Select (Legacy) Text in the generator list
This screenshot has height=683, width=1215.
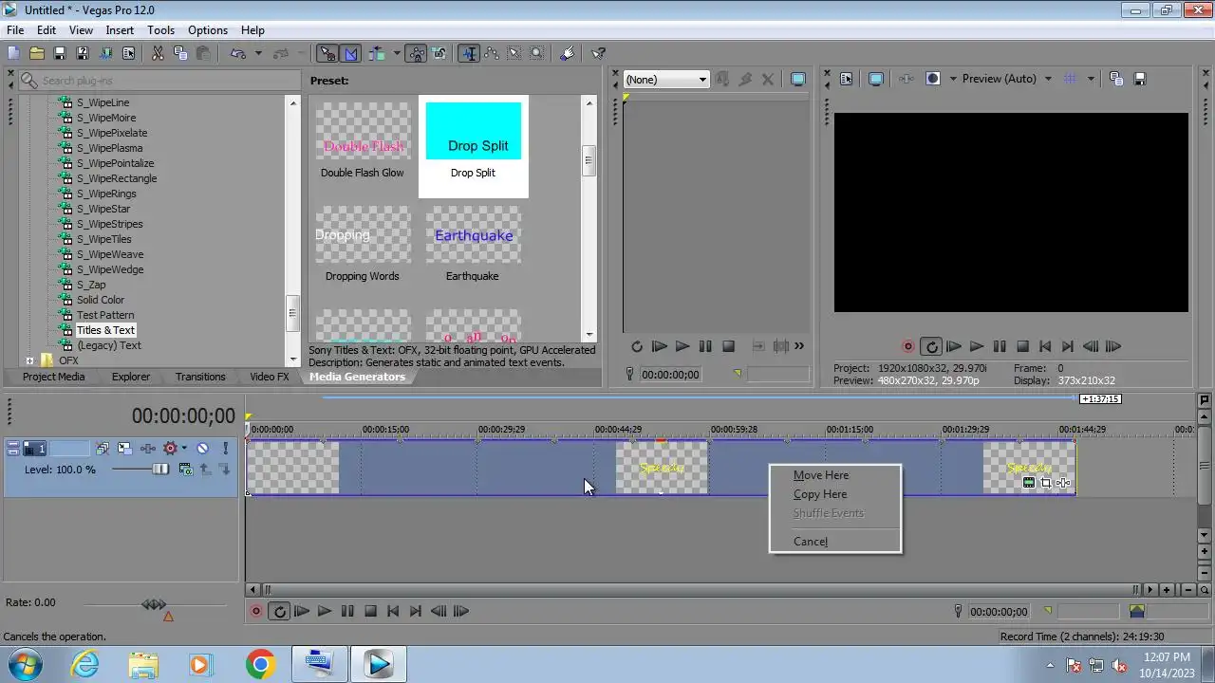coord(109,345)
